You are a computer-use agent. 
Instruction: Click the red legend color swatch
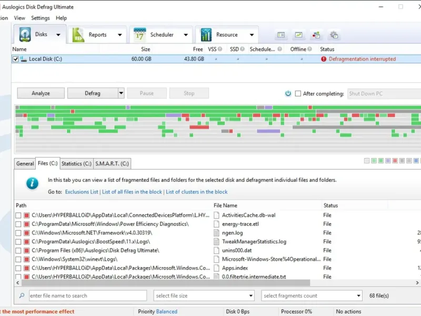click(395, 161)
